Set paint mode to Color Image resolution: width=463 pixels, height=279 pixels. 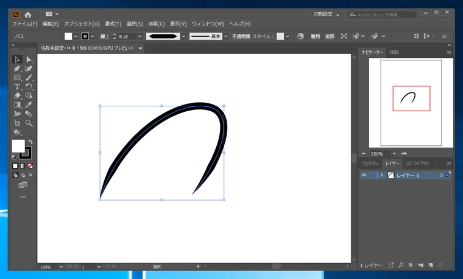point(15,166)
